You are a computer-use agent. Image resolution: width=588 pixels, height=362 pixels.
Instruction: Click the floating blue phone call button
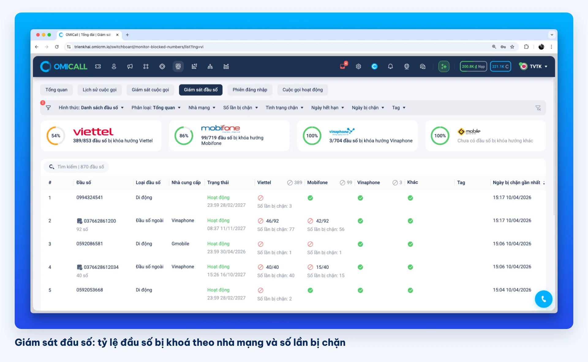[544, 299]
